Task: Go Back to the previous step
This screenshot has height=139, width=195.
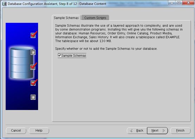Action: click(x=137, y=131)
